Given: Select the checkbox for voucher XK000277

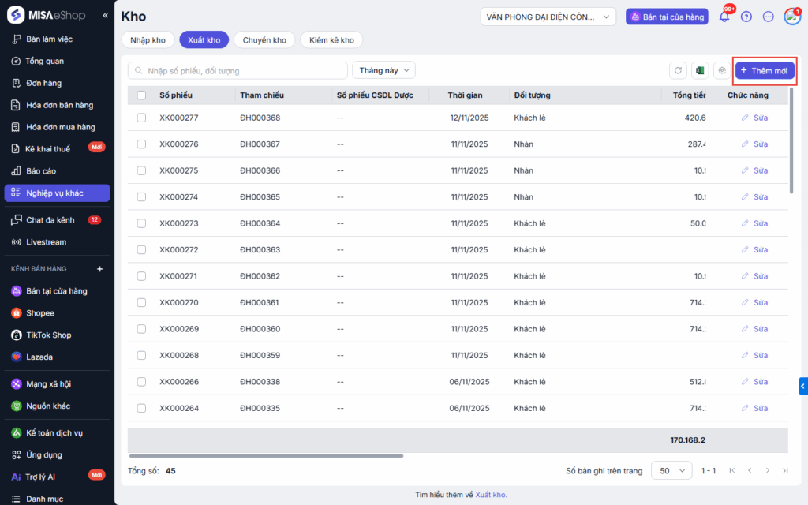Looking at the screenshot, I should (141, 118).
